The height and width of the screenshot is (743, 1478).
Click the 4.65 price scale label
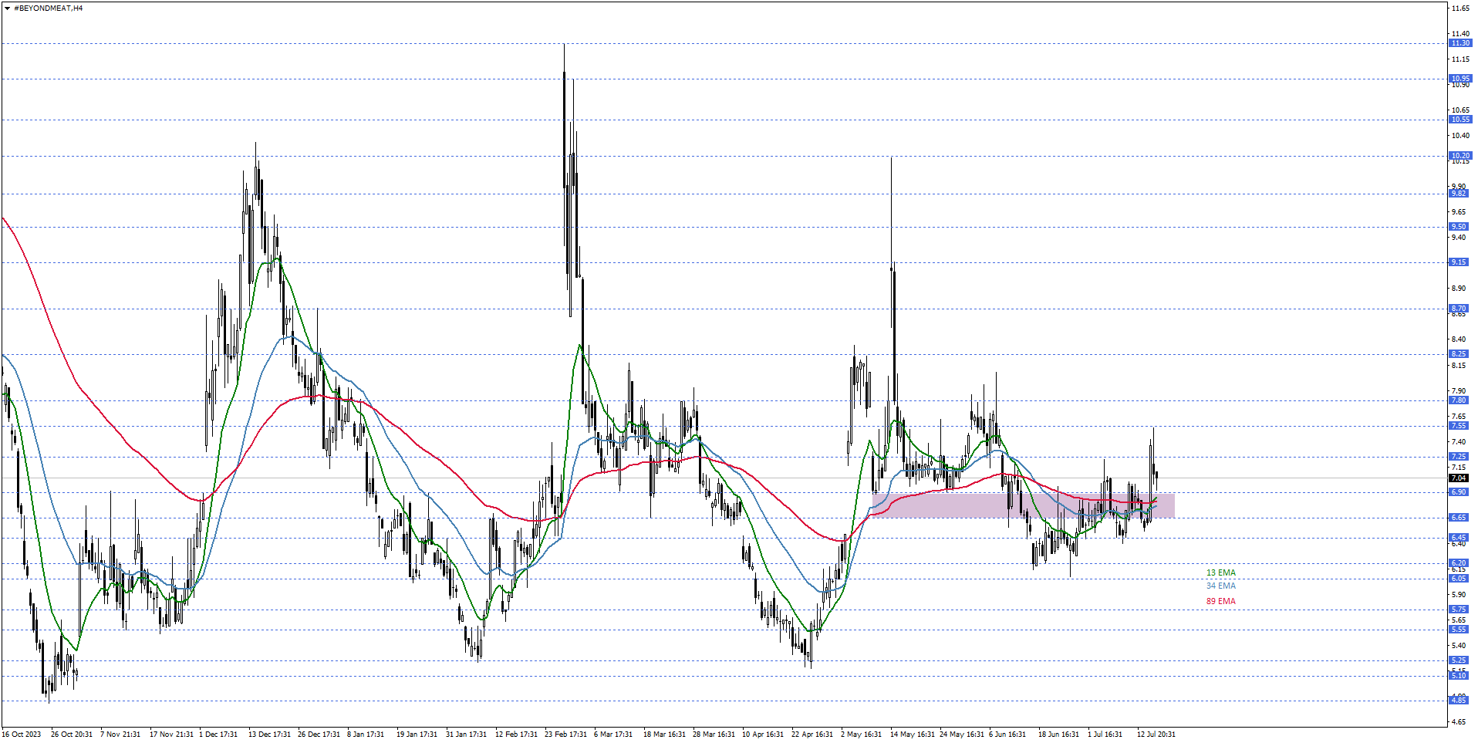point(1459,722)
